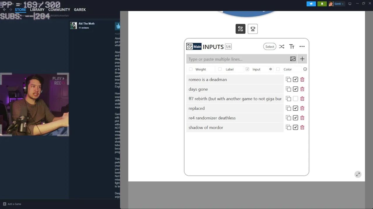Uncheck the 'replaced' entry
This screenshot has height=209, width=373.
[x=295, y=108]
